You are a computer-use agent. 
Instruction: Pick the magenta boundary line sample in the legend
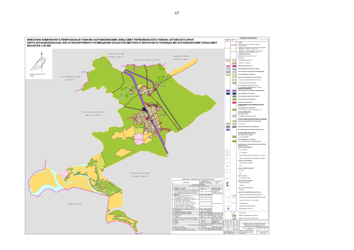[x=234, y=45]
